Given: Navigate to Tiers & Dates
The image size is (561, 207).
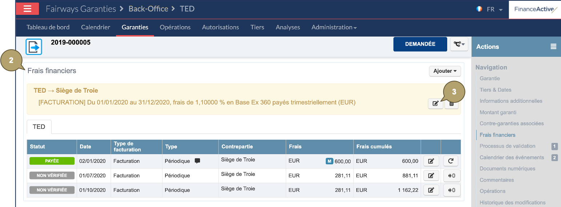Looking at the screenshot, I should pyautogui.click(x=496, y=90).
